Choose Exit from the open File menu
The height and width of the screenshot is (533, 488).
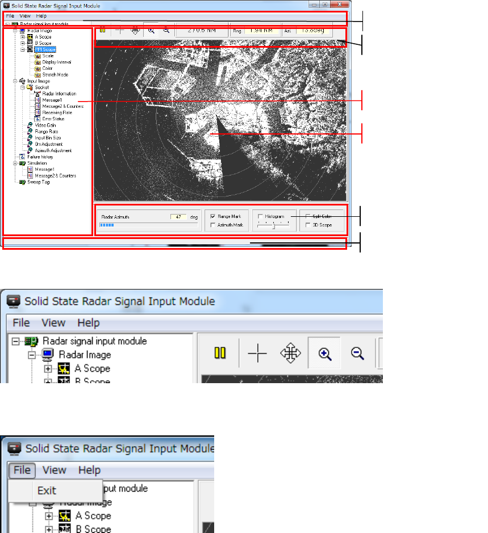point(47,490)
